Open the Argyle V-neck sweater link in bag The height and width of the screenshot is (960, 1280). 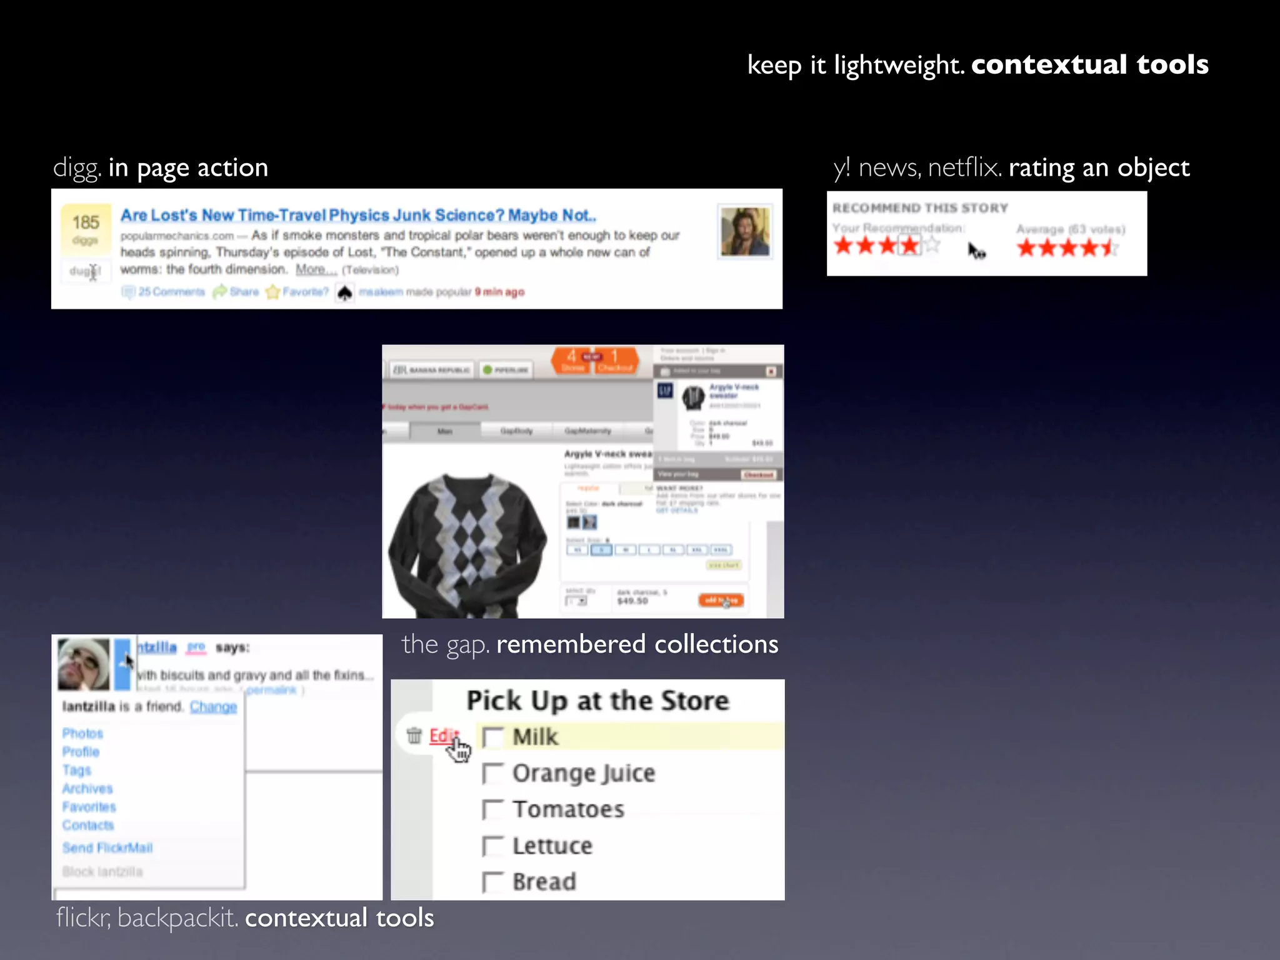(x=734, y=391)
